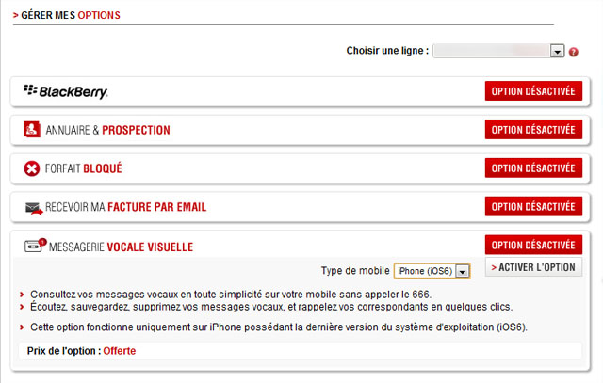The image size is (603, 383).
Task: Expand the Annuaire & Prospection section title
Action: tap(107, 130)
